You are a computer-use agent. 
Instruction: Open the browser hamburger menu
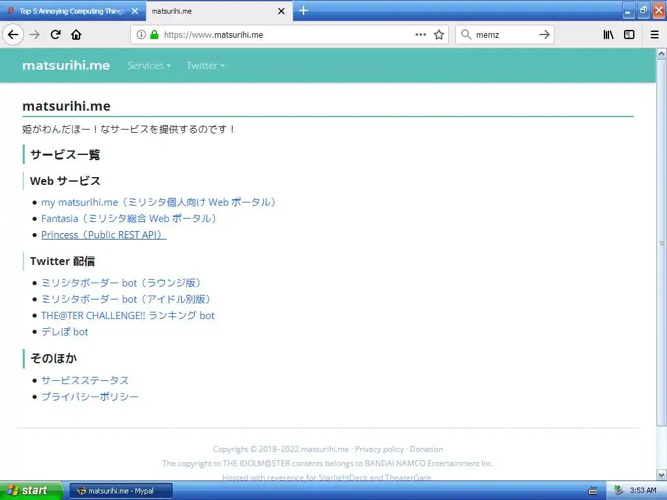coord(655,35)
